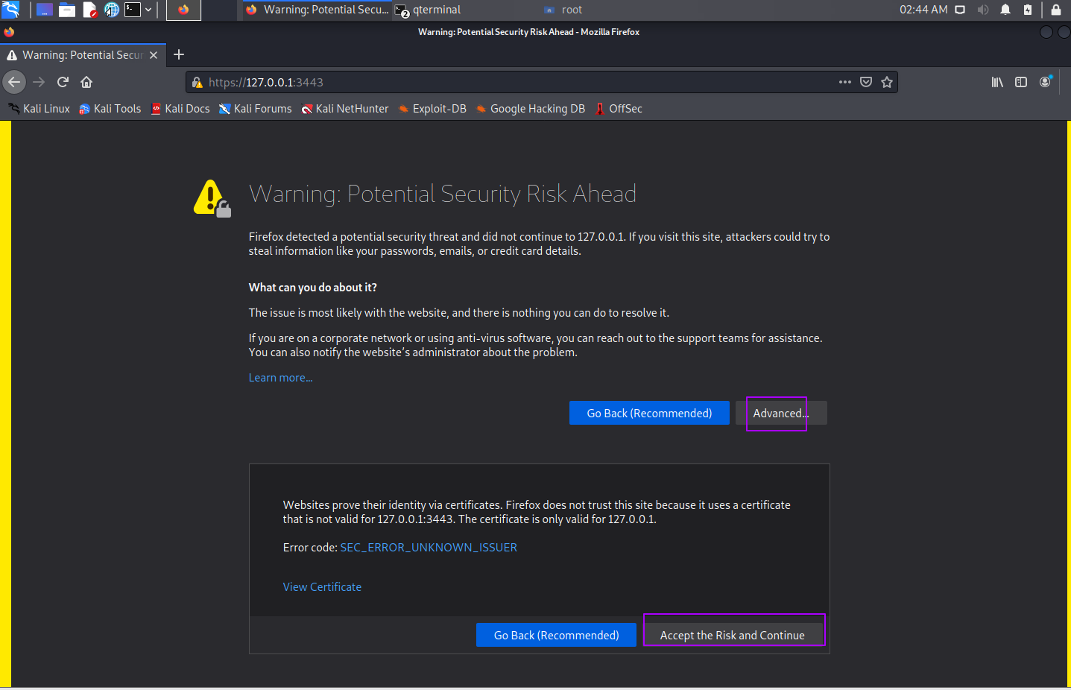Open the Firefox account icon
1071x690 pixels.
(1045, 82)
